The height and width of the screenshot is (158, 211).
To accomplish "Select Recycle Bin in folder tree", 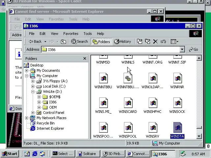I will click(45, 123).
